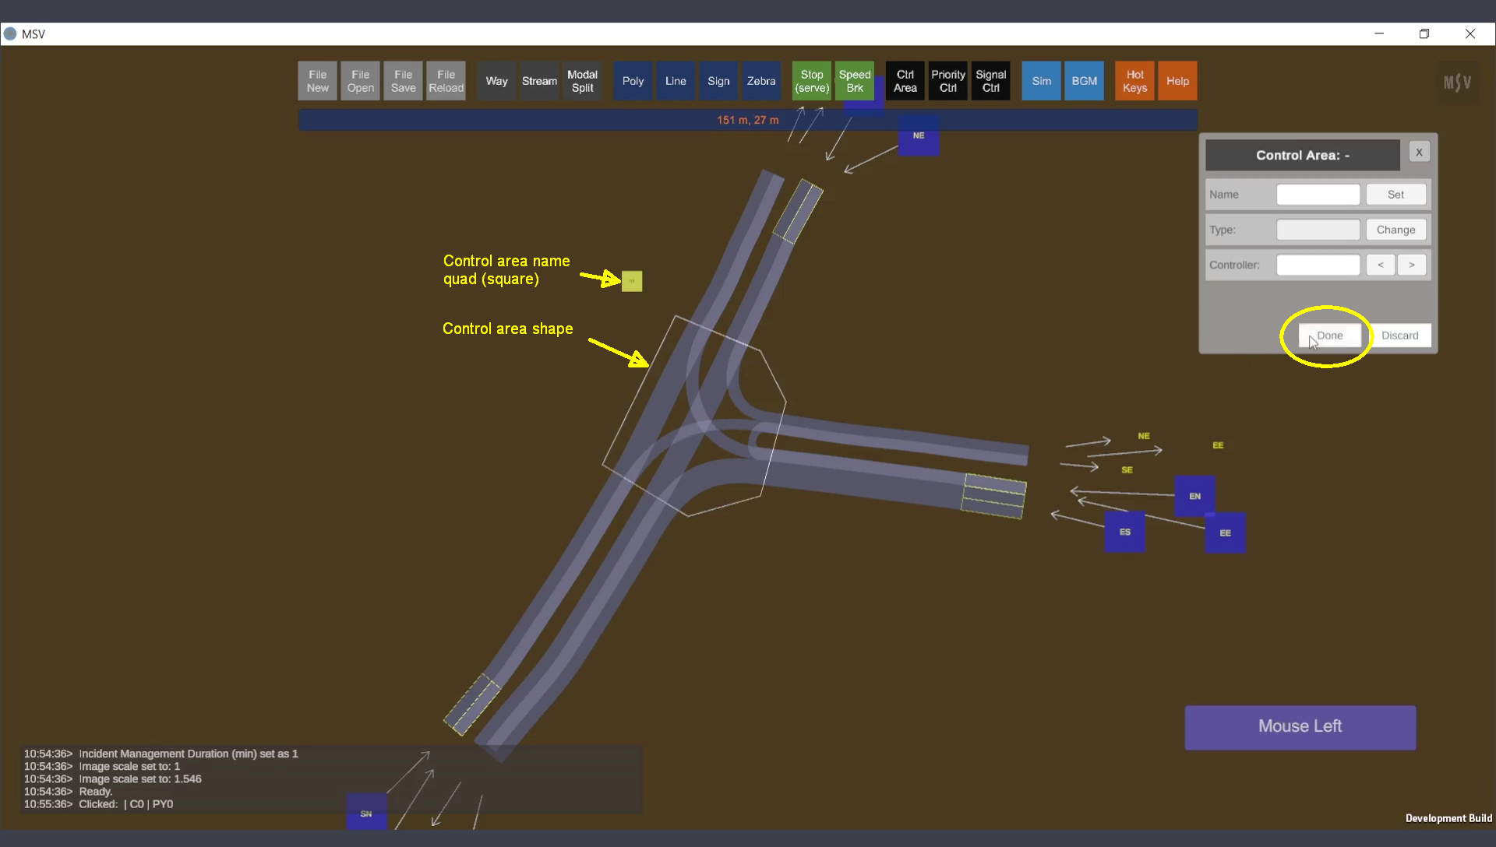Screen dimensions: 1496x847
Task: Discard the control area changes
Action: pos(1399,336)
